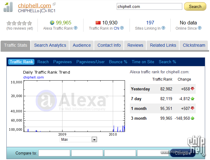Show the Pageviews chart
Image resolution: width=210 pixels, height=160 pixels.
pos(62,62)
